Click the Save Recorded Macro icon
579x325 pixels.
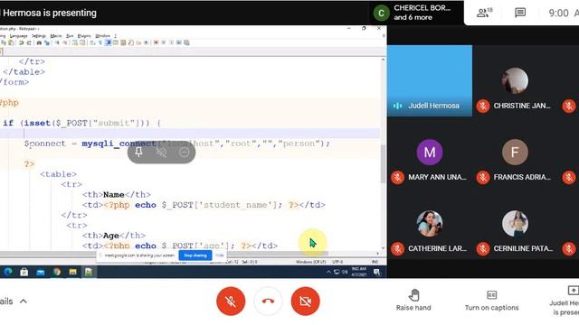click(x=187, y=42)
